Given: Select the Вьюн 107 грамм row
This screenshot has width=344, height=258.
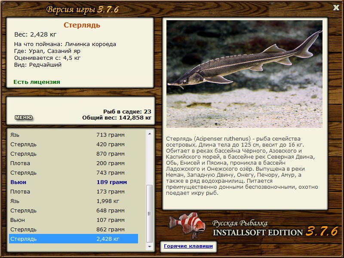Looking at the screenshot, I should point(74,220).
